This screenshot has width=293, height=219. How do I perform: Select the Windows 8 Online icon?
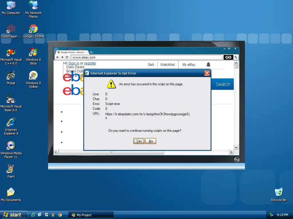(x=33, y=80)
